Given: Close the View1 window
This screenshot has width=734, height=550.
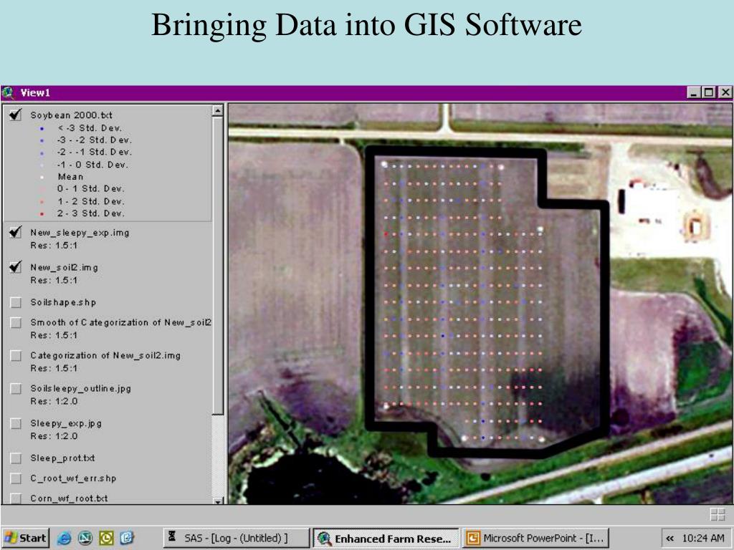Looking at the screenshot, I should pos(725,92).
